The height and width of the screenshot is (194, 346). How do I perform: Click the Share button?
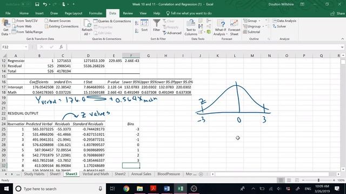[337, 13]
